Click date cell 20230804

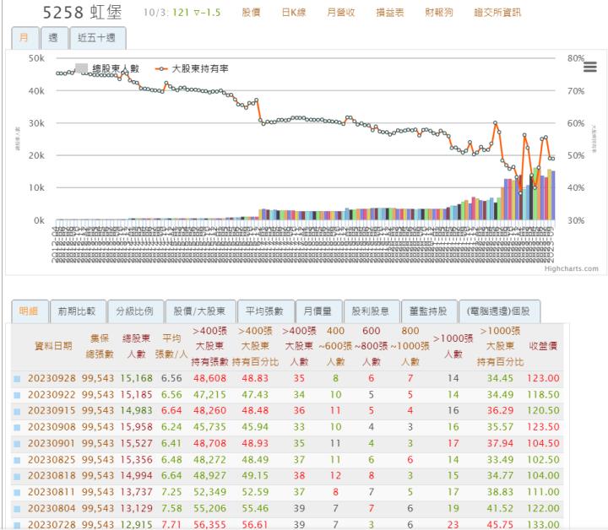point(52,508)
